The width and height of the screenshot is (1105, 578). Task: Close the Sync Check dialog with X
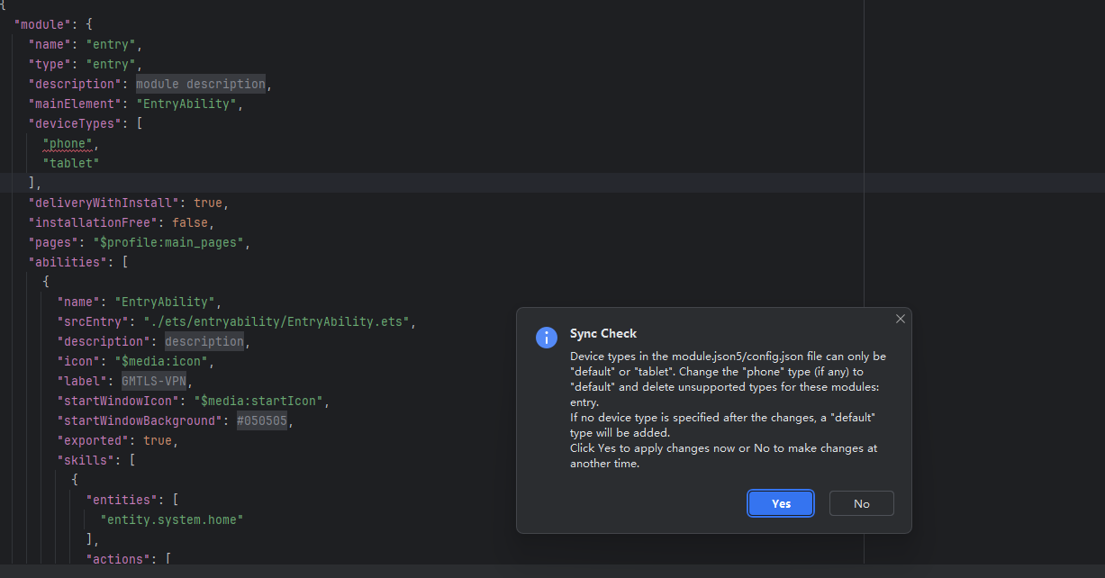[901, 320]
